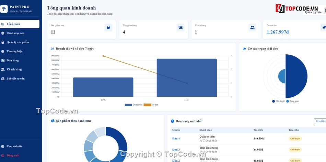The width and height of the screenshot is (326, 162).
Task: Go to Quản lý sản phẩm
Action: [20, 42]
